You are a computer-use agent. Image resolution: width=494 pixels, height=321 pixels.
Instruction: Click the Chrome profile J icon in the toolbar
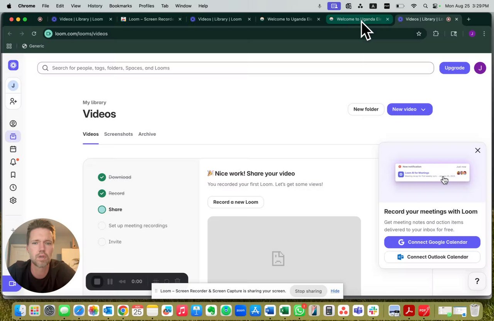472,34
